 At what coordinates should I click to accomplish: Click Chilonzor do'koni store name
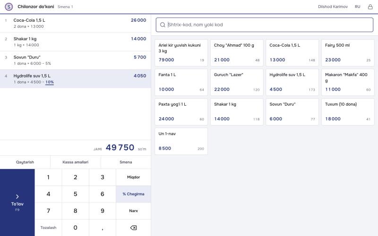(x=36, y=7)
